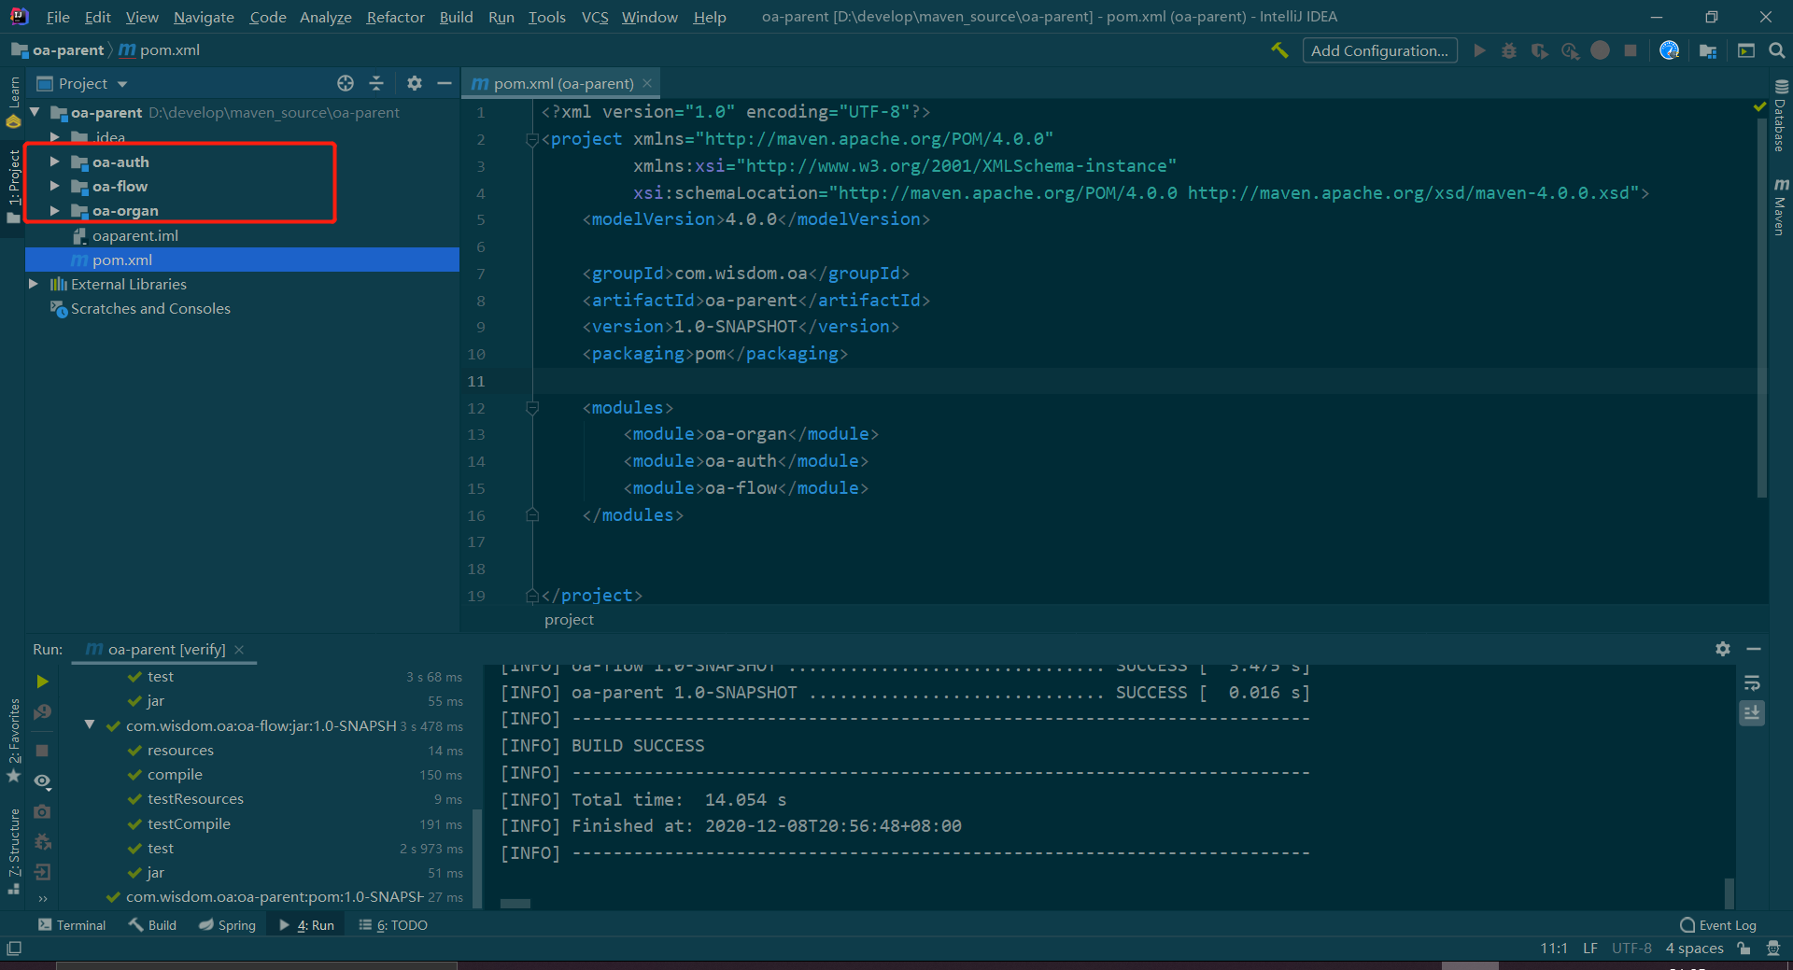Screen dimensions: 1793x970
Task: Open the File menu
Action: tap(58, 17)
